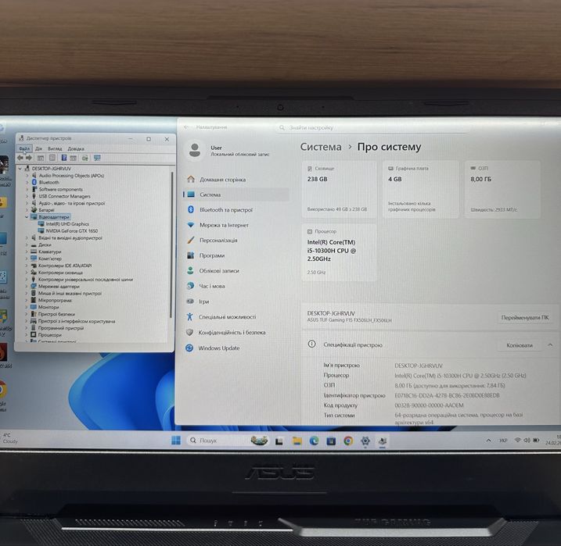Show hidden icons in the system tray
This screenshot has width=561, height=546.
click(x=489, y=441)
